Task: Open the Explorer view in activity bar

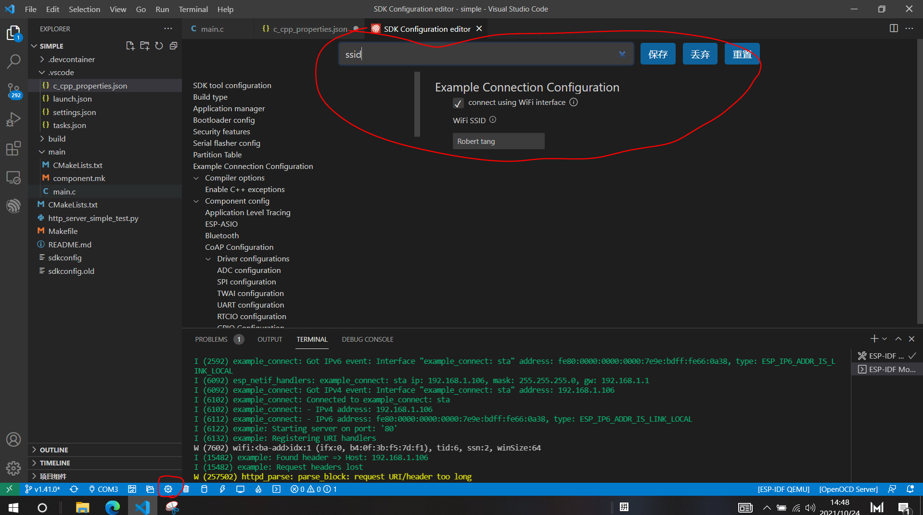Action: click(13, 33)
